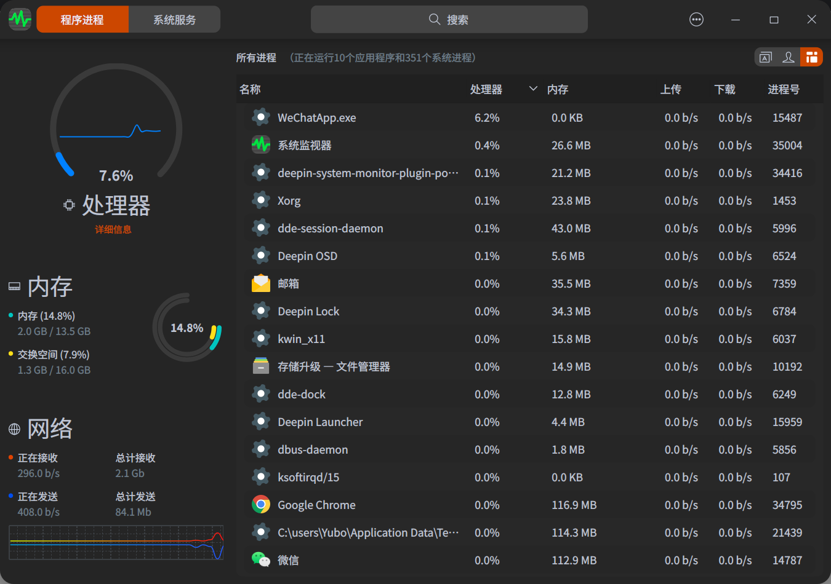This screenshot has height=584, width=831.
Task: Click the kwin_x11 process icon
Action: (x=261, y=339)
